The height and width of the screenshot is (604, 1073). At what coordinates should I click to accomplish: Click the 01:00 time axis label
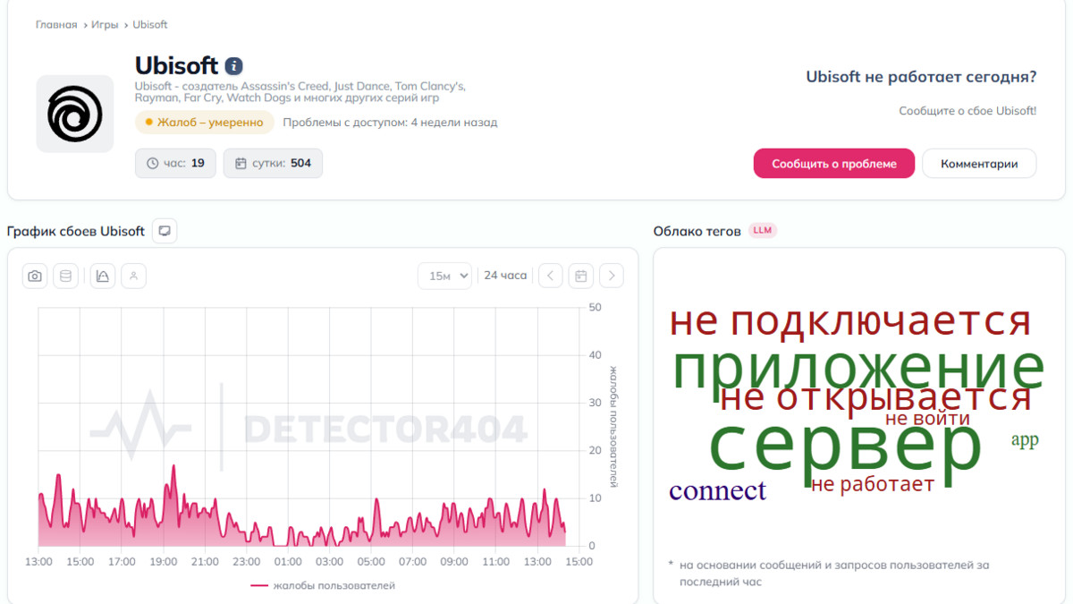pos(288,562)
